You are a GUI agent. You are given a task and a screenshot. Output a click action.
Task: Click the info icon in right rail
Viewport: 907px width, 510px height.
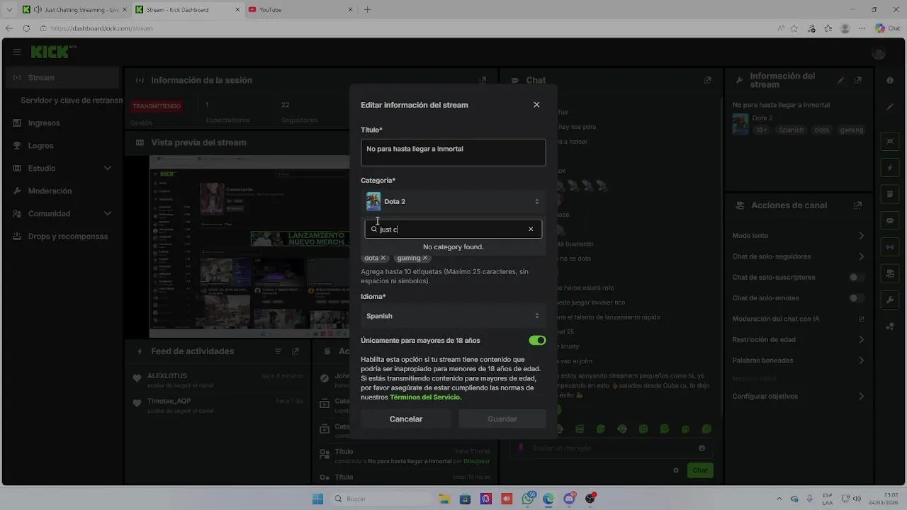click(x=890, y=81)
